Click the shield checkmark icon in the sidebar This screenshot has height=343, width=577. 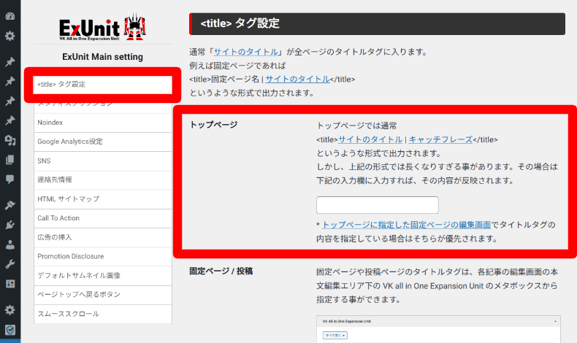click(10, 330)
